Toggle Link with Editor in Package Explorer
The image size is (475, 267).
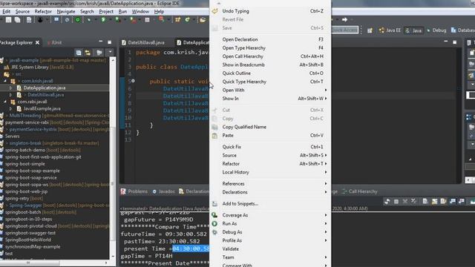(x=88, y=53)
